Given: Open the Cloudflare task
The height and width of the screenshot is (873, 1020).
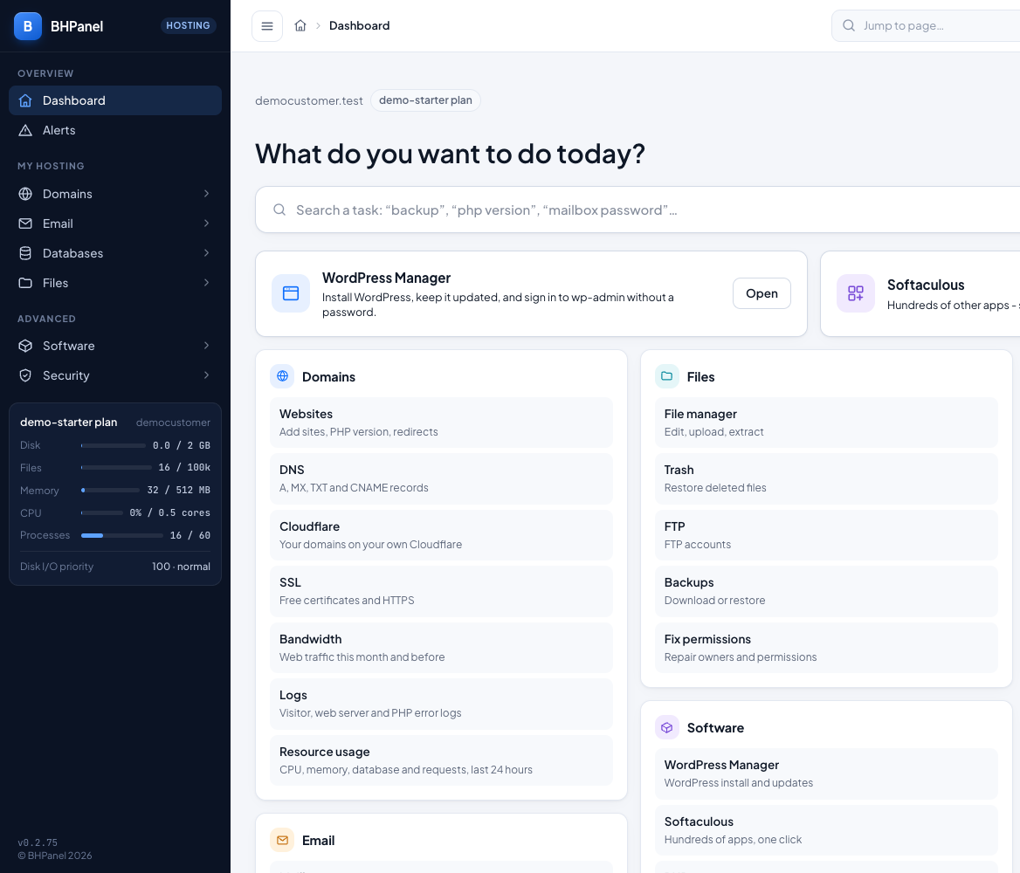Looking at the screenshot, I should click(x=441, y=535).
